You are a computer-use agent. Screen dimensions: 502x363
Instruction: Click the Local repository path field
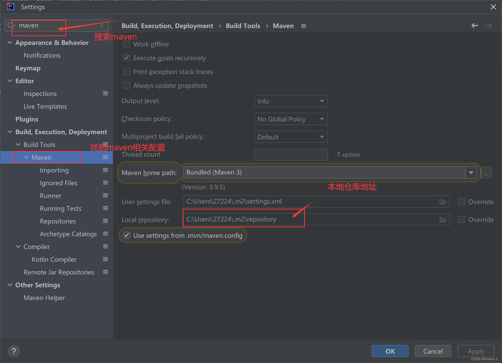coord(316,220)
